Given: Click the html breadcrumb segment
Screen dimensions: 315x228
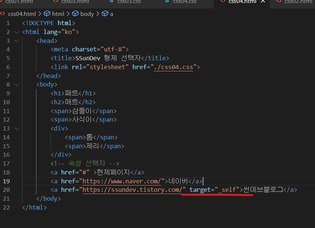Looking at the screenshot, I should click(x=58, y=14).
